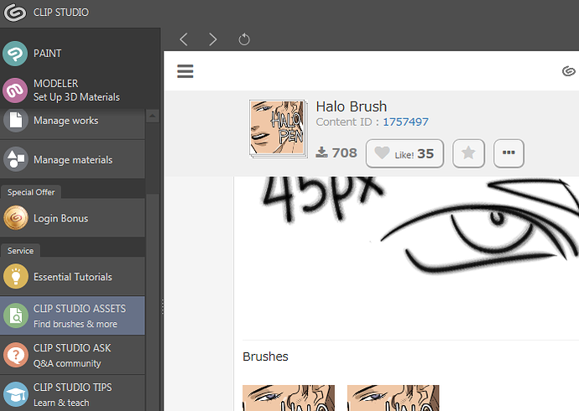Screen dimensions: 579x411
Task: Click Content ID 1757497 link
Action: (405, 122)
